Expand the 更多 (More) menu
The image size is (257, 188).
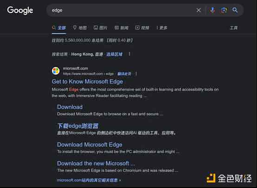[x=162, y=28]
